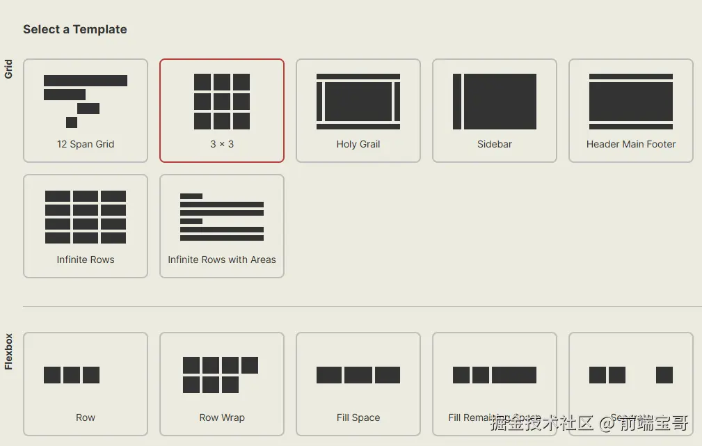Select the Infinite Rows template
Viewport: 702px width, 446px height.
point(85,225)
